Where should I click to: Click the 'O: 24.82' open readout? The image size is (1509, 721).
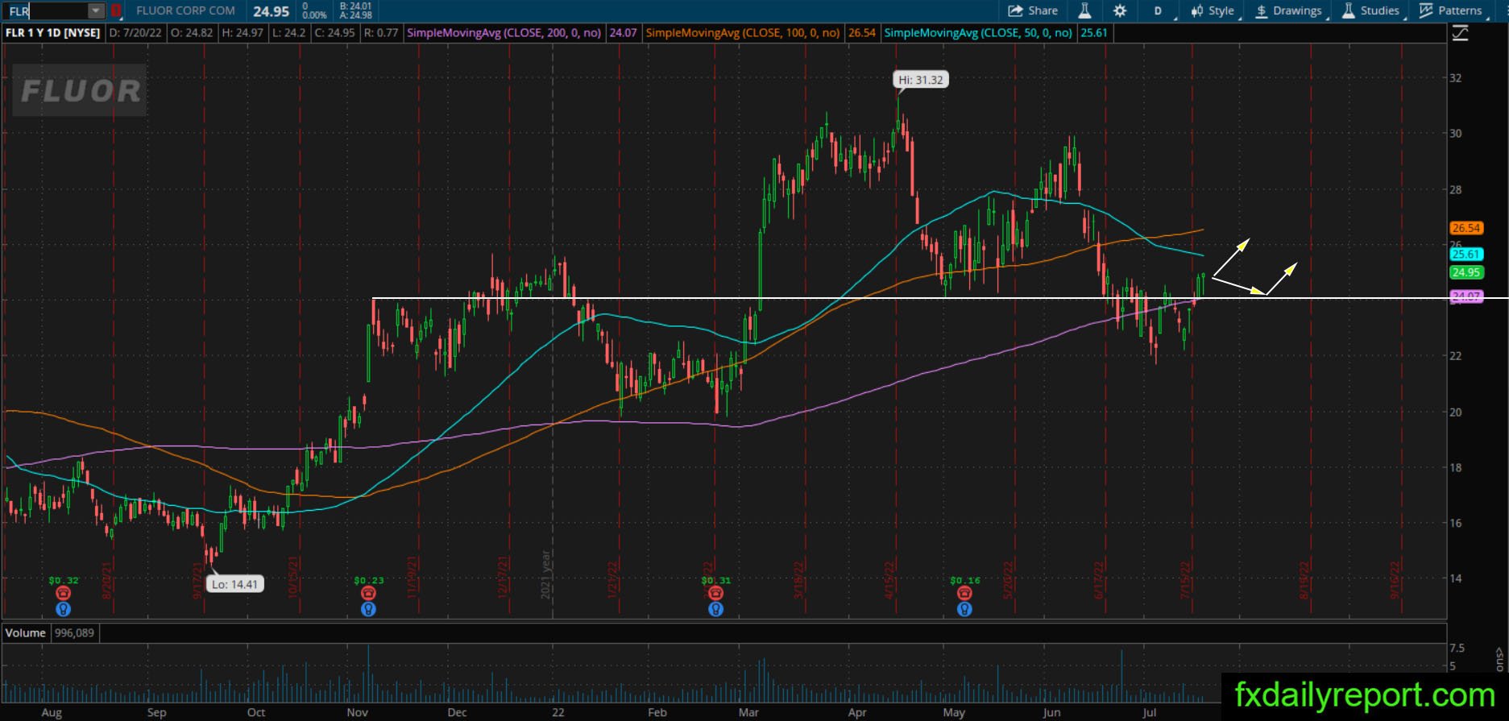190,33
